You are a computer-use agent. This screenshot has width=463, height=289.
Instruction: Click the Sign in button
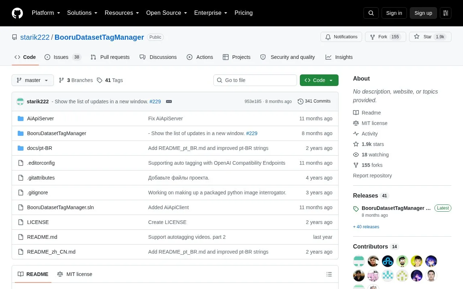(x=394, y=13)
